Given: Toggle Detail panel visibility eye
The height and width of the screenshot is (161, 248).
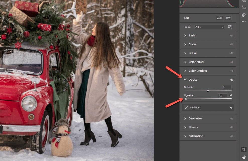Looking at the screenshot, I should pyautogui.click(x=232, y=53).
